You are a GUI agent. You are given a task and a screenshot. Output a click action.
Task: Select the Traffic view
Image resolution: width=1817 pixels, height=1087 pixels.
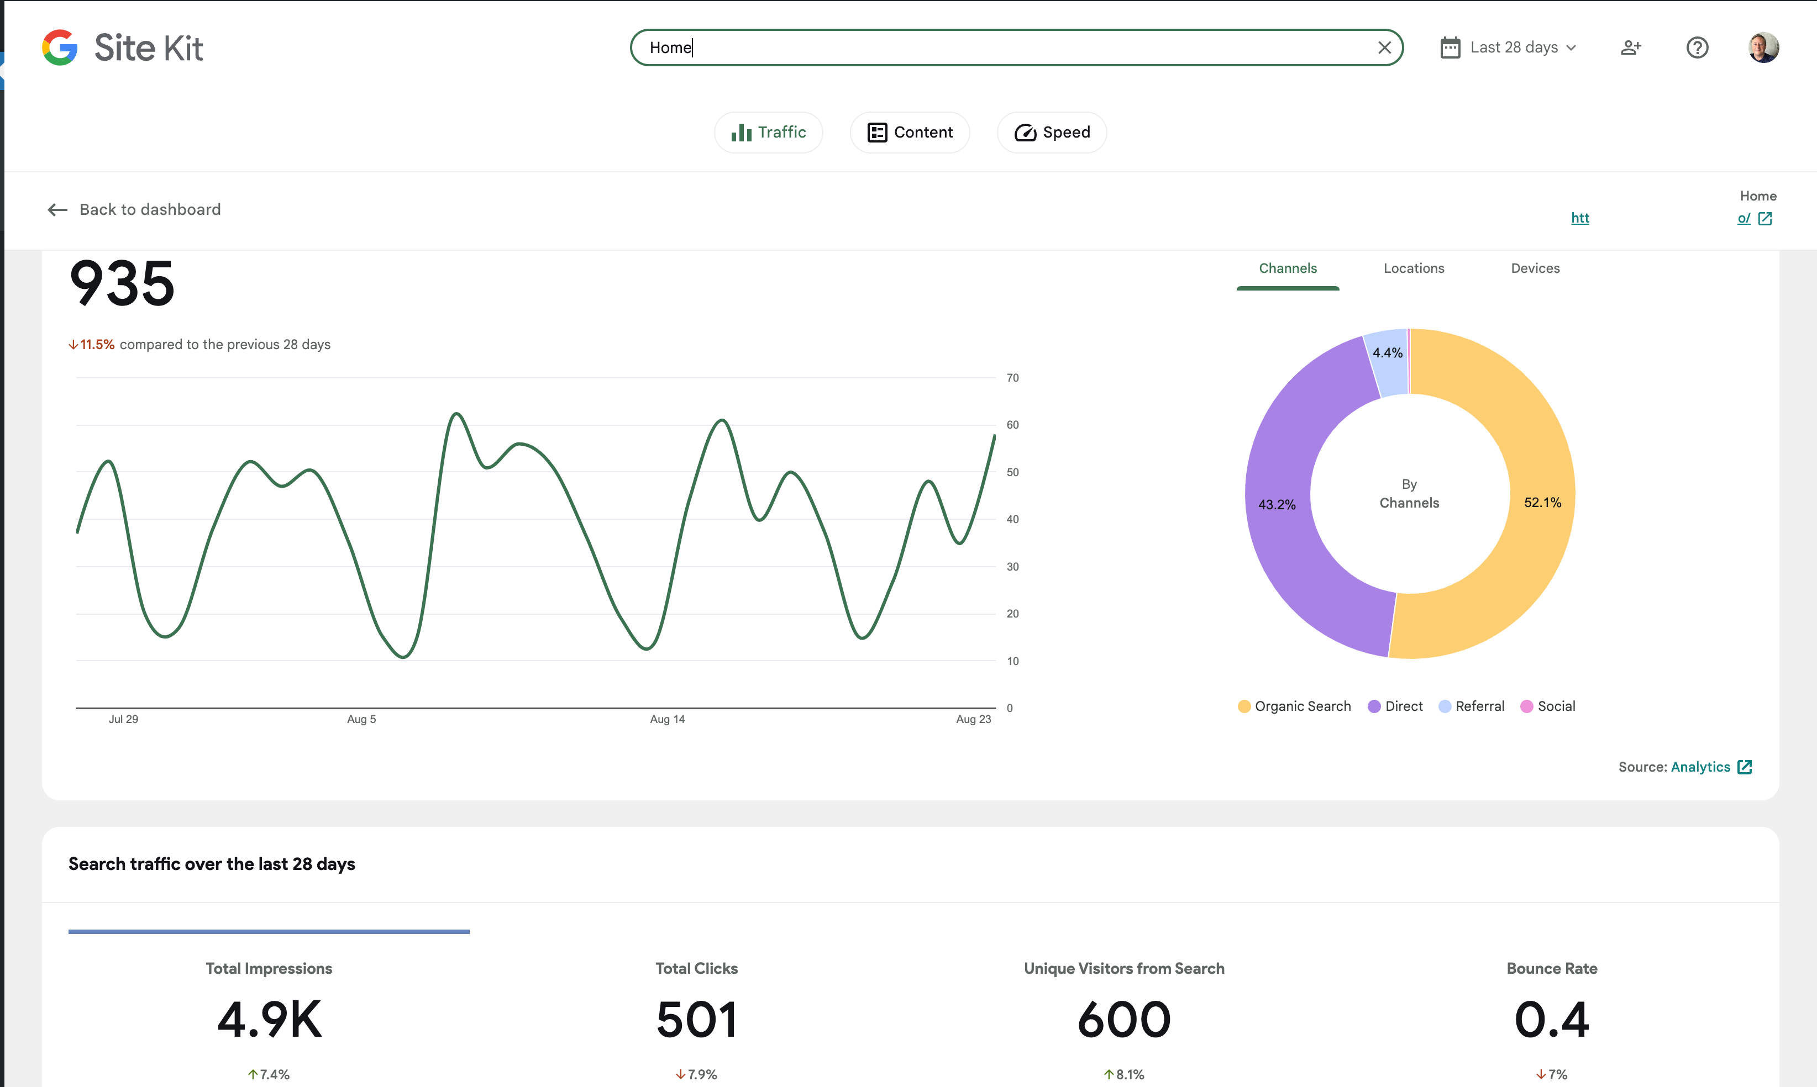(769, 133)
